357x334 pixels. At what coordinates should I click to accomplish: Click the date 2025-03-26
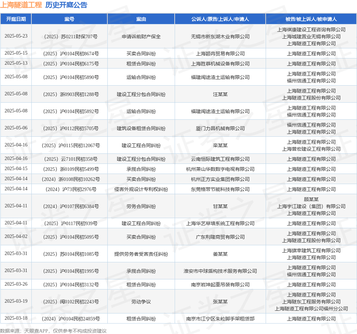(x=16, y=284)
